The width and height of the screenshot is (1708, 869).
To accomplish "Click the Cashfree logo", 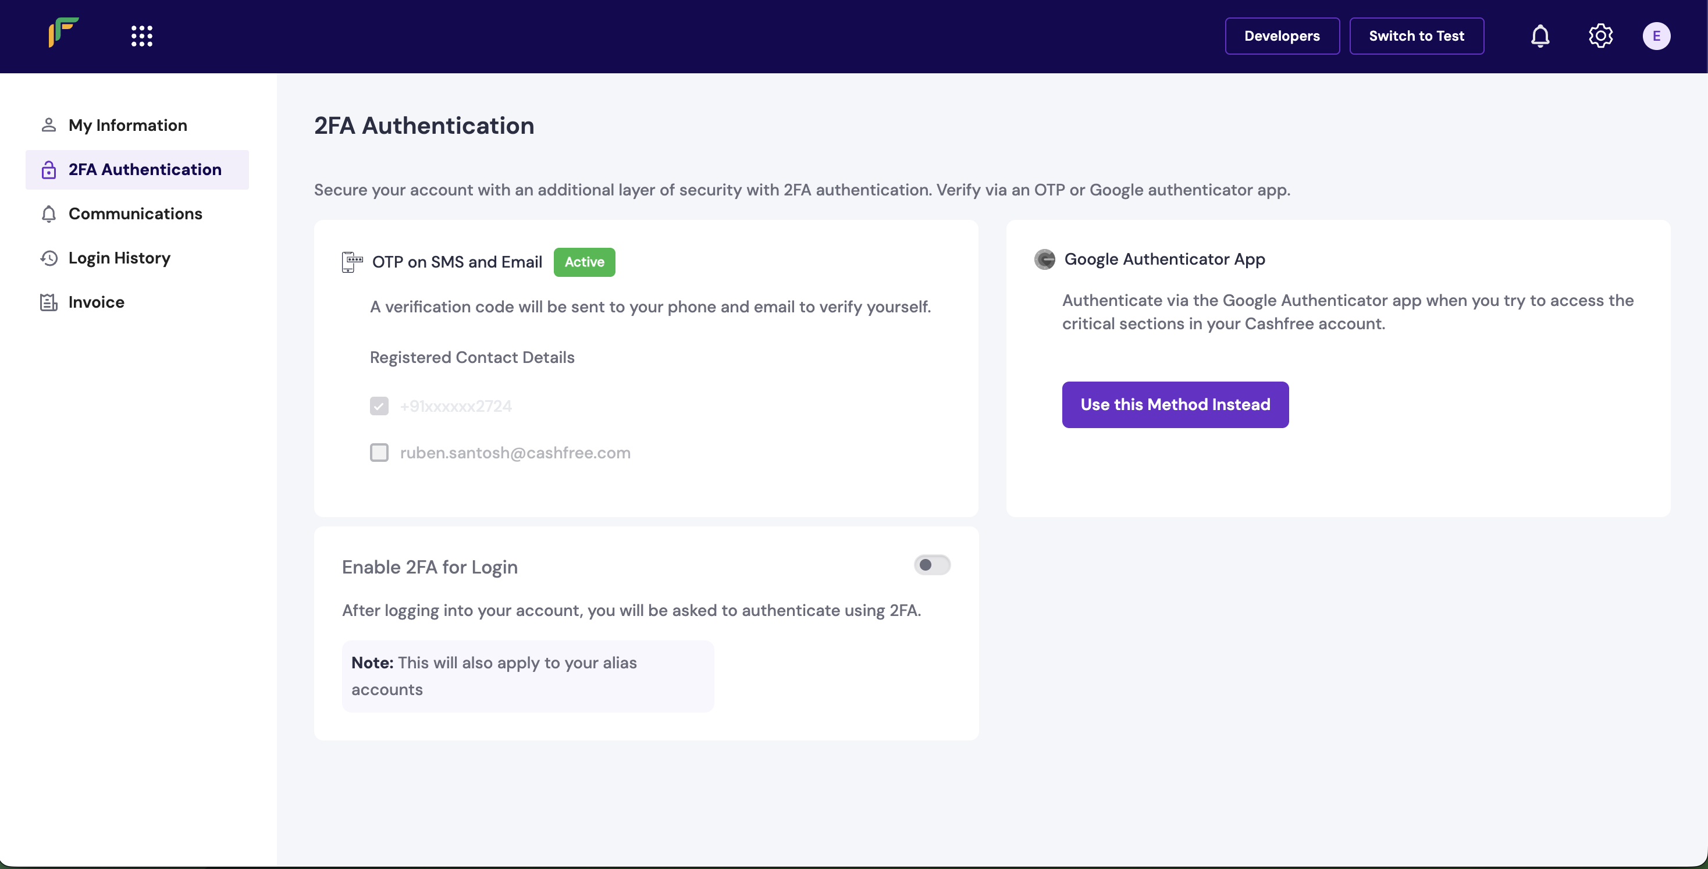I will click(63, 34).
